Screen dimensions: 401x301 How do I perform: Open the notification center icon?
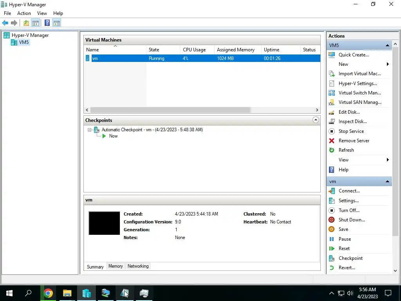coord(388,293)
